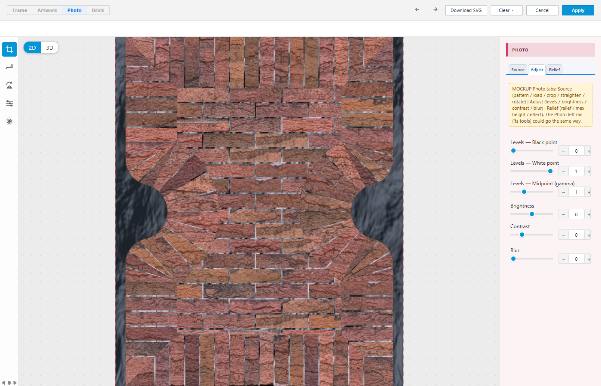Switch the view to 3D mode
Image resolution: width=601 pixels, height=386 pixels.
click(50, 48)
